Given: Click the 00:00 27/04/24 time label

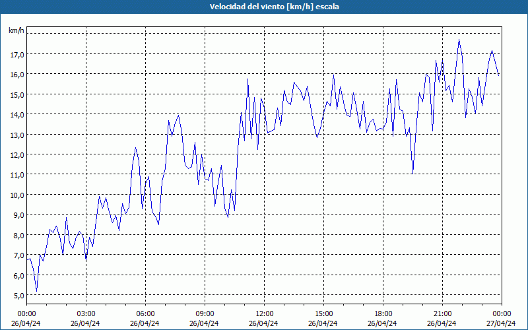Looking at the screenshot, I should [x=501, y=319].
